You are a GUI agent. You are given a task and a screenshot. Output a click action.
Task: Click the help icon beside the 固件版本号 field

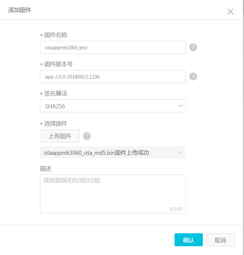point(193,77)
